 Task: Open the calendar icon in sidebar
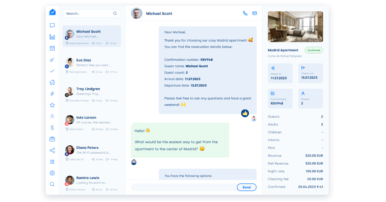(52, 48)
